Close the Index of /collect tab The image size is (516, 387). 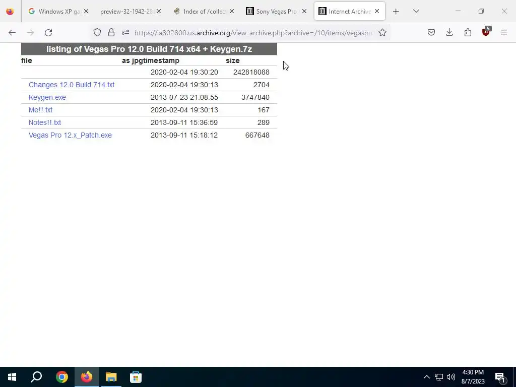(232, 11)
